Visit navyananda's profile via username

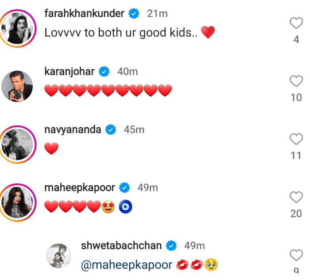[73, 129]
